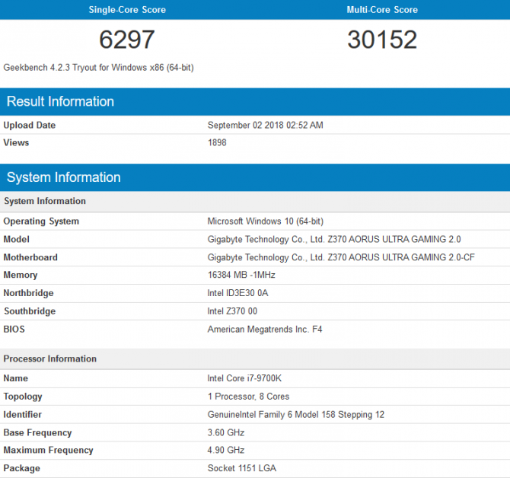Click the Motherboard label
Image resolution: width=510 pixels, height=478 pixels.
(30, 257)
